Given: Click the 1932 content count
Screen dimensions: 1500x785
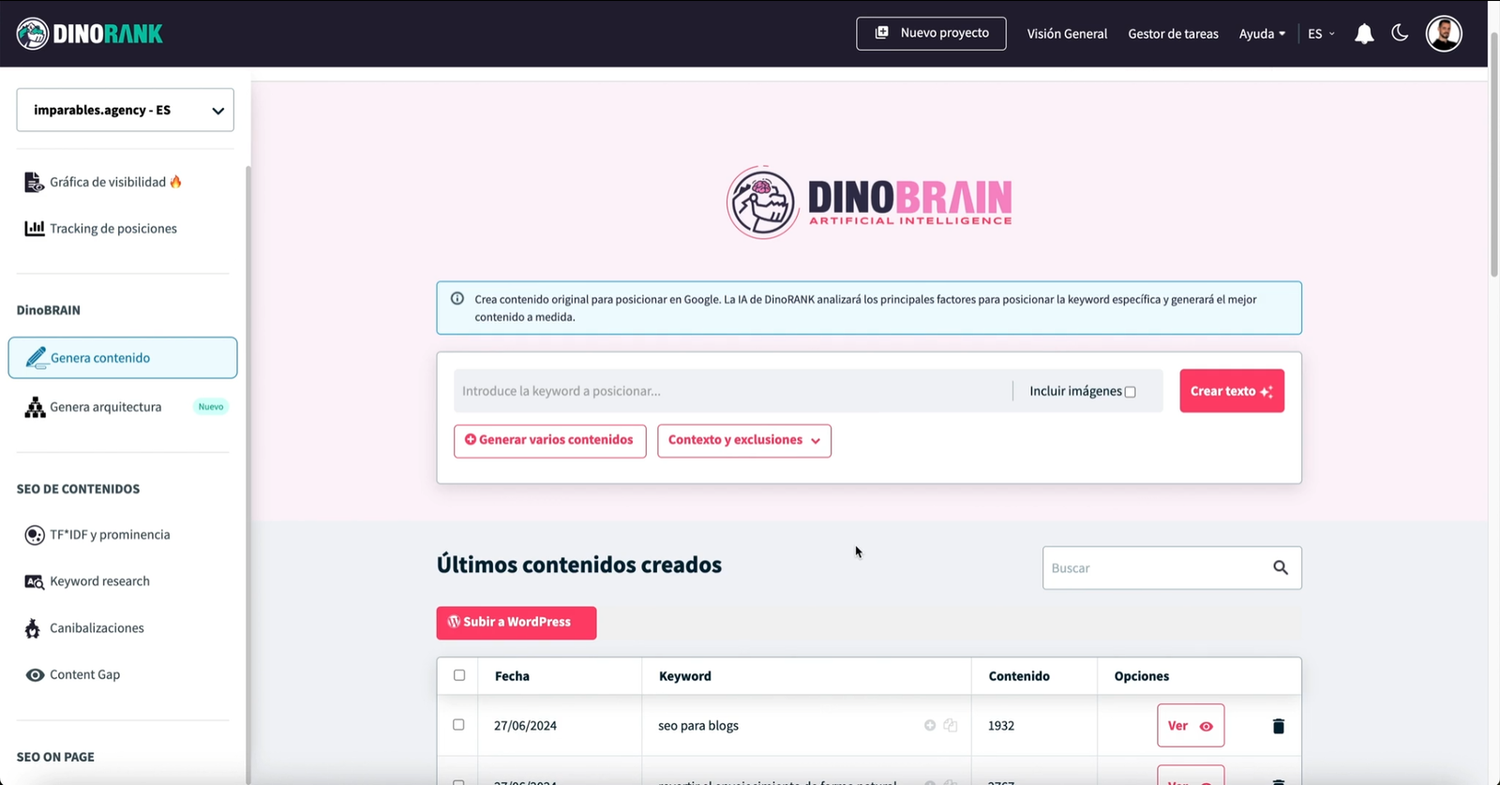Looking at the screenshot, I should tap(1001, 726).
